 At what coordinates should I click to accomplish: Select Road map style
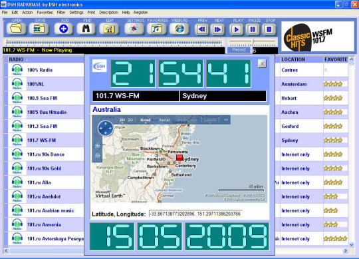point(146,120)
